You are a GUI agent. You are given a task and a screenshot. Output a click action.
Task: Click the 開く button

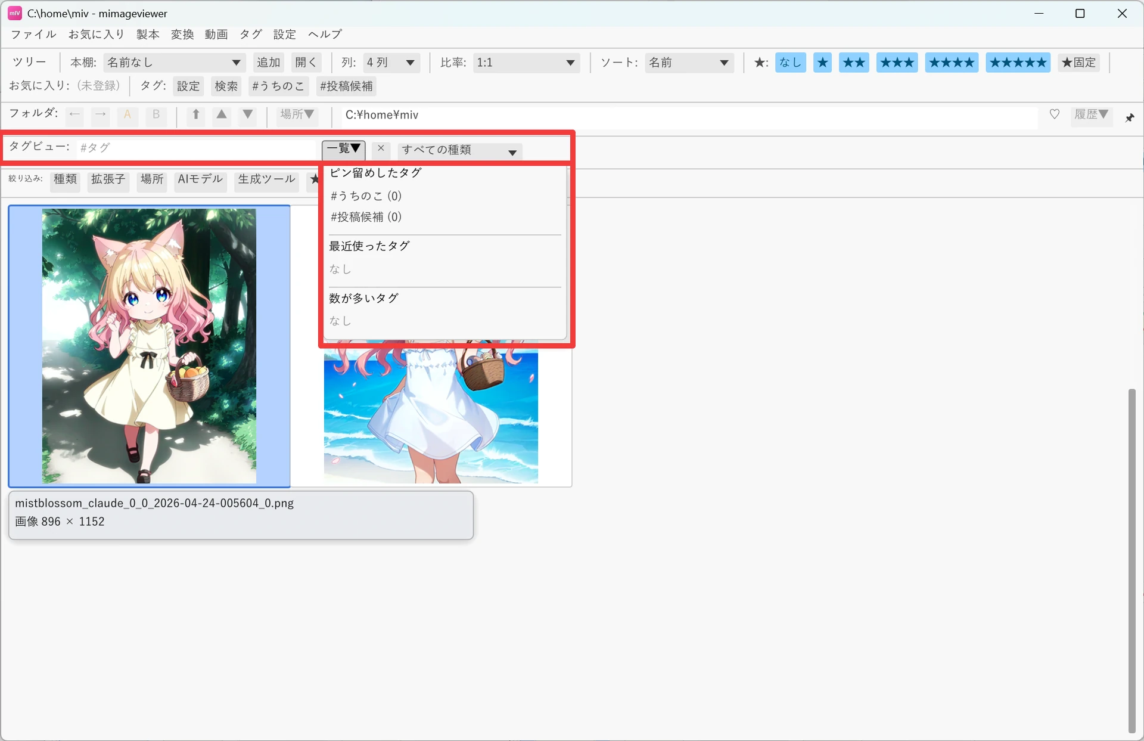click(x=306, y=63)
